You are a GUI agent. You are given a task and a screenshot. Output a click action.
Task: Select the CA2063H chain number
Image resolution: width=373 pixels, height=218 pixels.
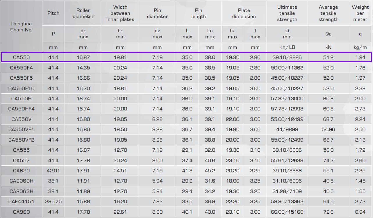point(21,191)
